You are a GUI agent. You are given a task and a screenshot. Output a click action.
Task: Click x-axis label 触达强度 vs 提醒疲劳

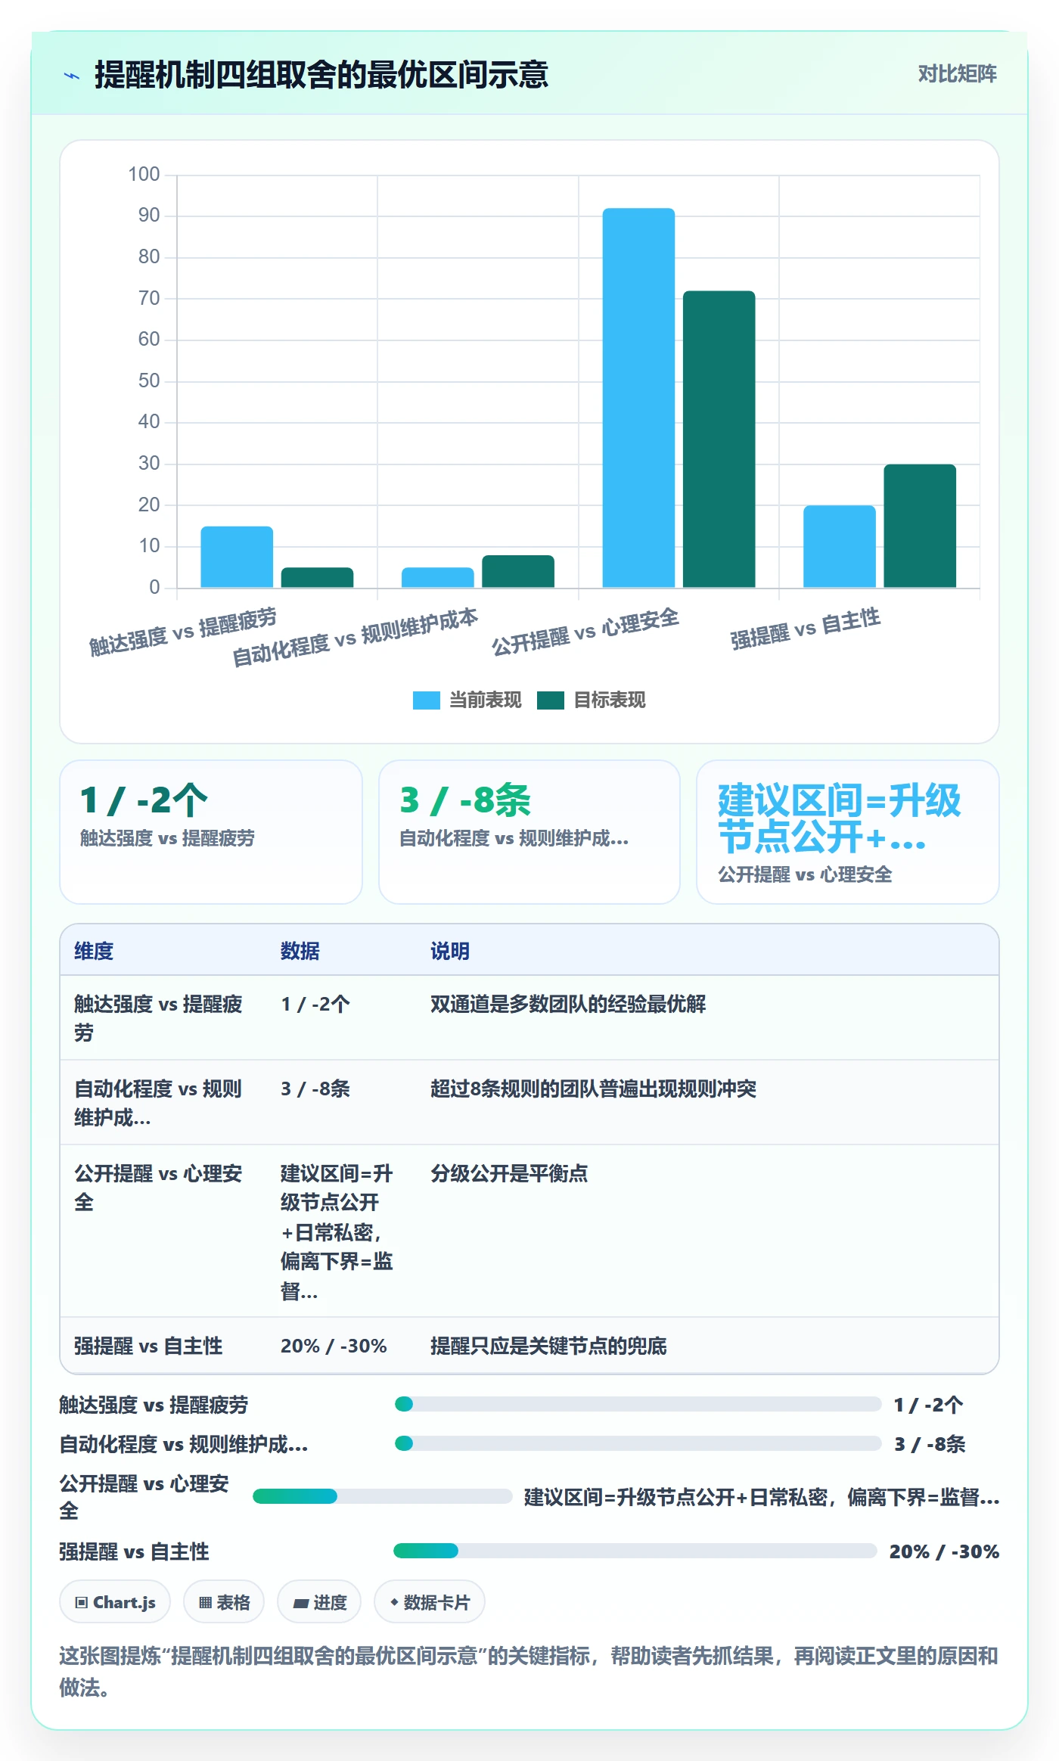(183, 632)
